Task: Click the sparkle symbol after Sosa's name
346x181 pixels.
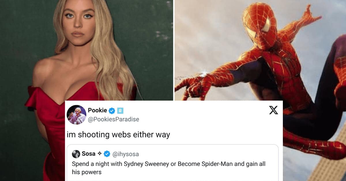Action: point(99,154)
